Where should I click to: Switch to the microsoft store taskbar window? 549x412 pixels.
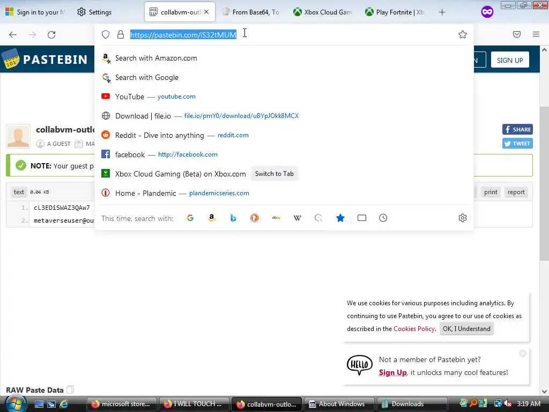point(122,404)
